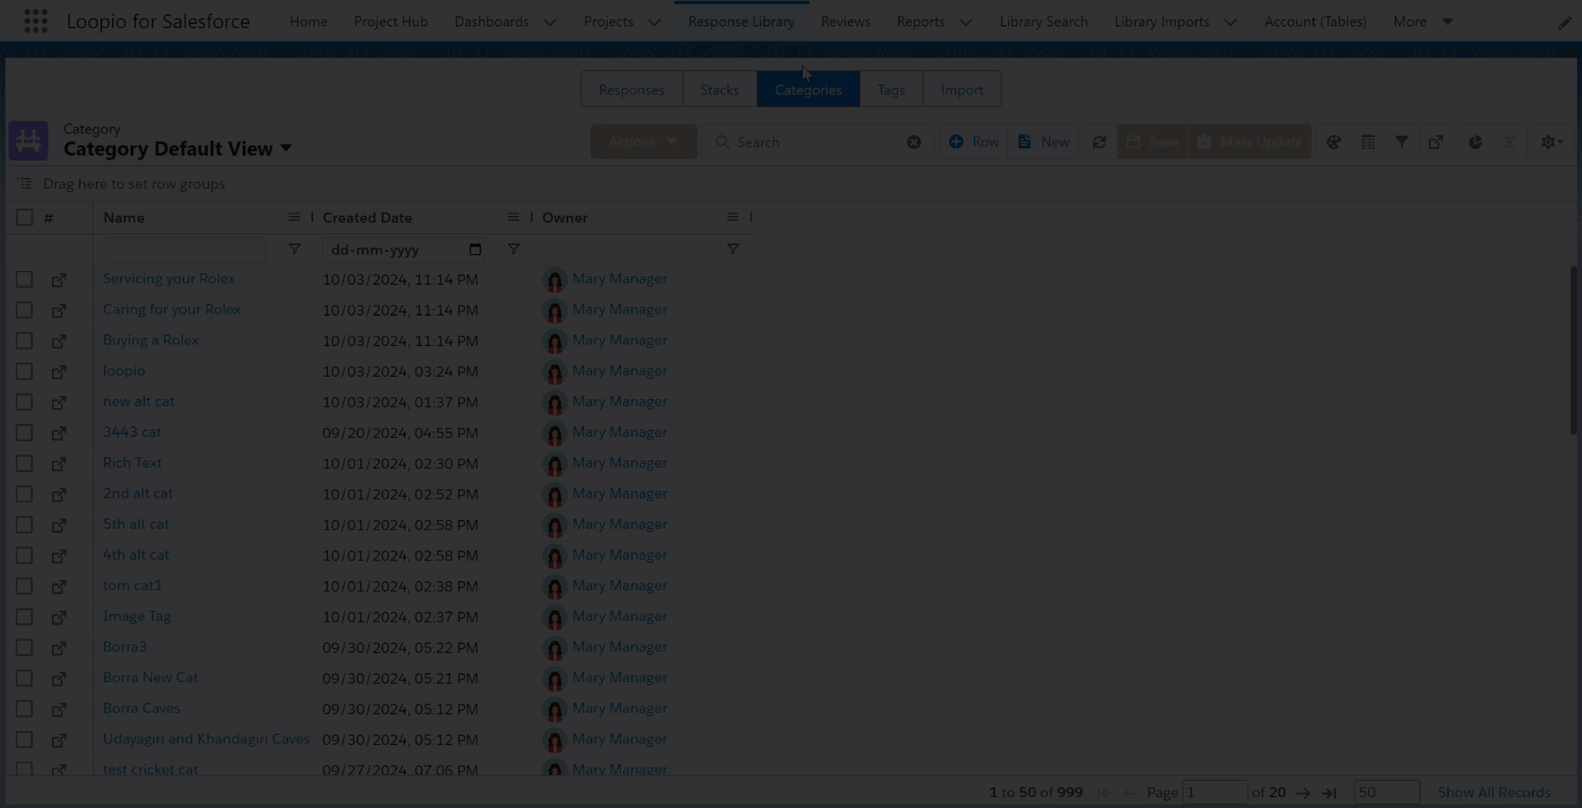Viewport: 1582px width, 808px height.
Task: Open the Category Default View selector arrow
Action: 286,148
